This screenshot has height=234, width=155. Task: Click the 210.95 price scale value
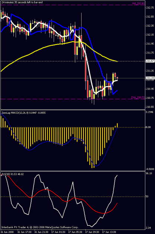coord(150,89)
